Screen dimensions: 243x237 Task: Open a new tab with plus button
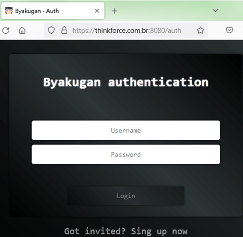(114, 11)
